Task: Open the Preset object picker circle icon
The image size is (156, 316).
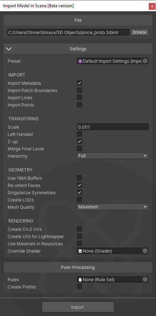Action: [145, 61]
